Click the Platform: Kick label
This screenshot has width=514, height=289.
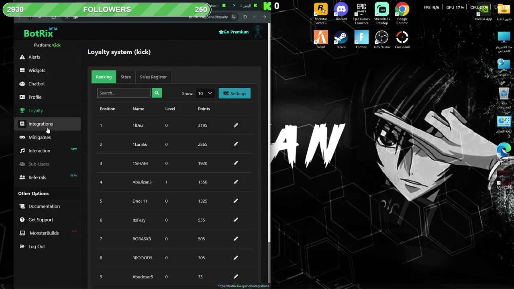pos(47,45)
